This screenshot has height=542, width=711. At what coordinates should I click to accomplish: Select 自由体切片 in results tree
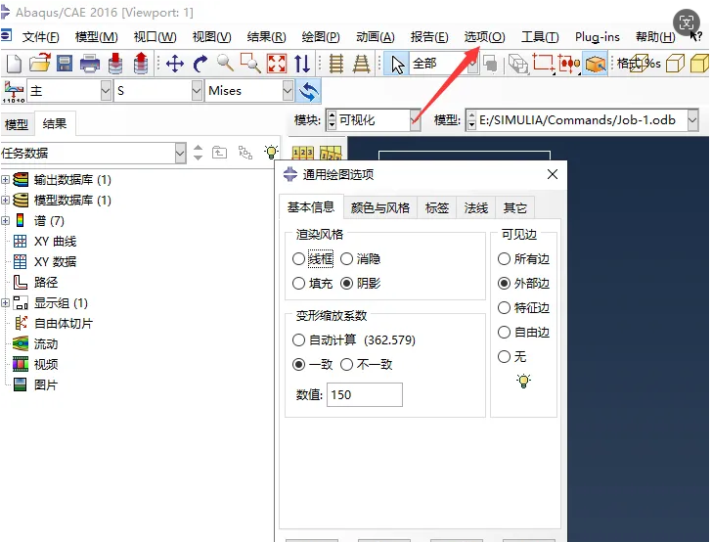[x=64, y=324]
